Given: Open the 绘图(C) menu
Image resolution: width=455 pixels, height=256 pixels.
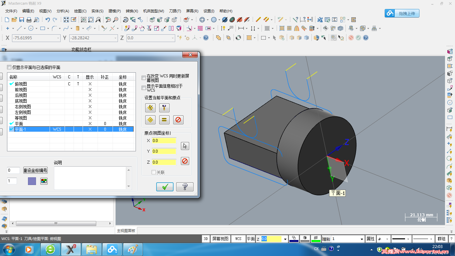Looking at the screenshot, I should pos(80,11).
